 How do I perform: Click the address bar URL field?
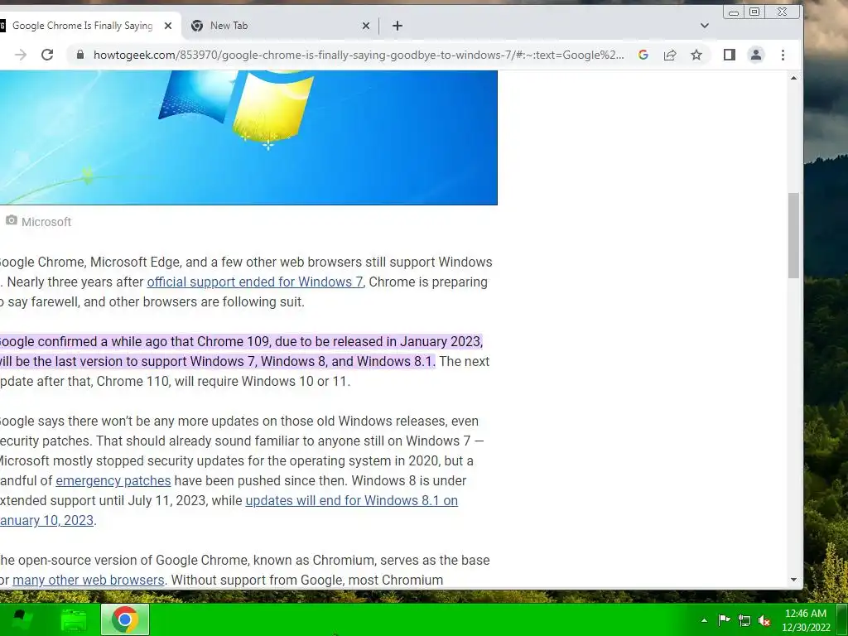(359, 55)
